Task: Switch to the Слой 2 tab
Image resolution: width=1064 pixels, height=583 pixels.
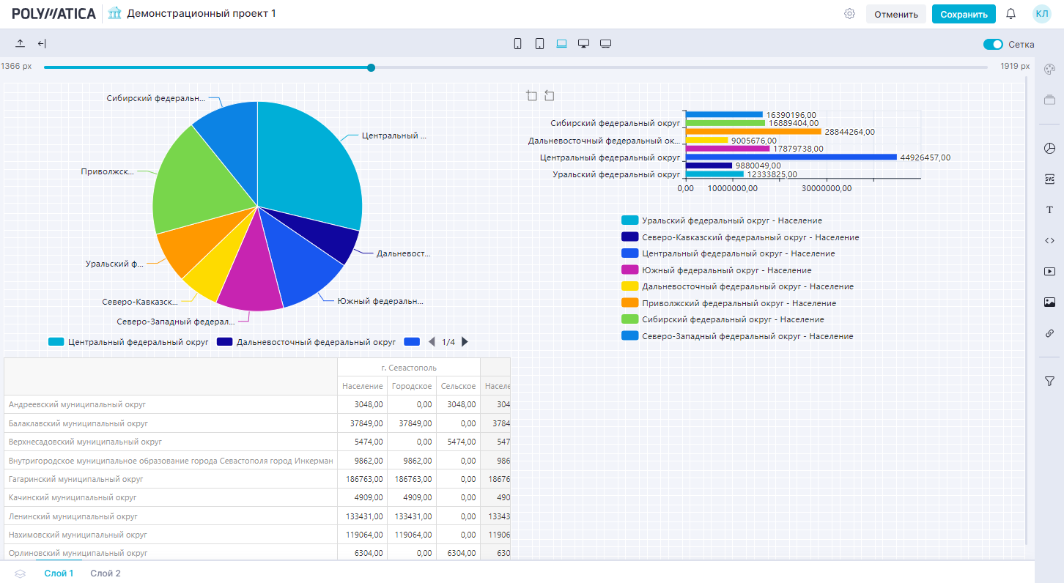Action: (x=106, y=573)
